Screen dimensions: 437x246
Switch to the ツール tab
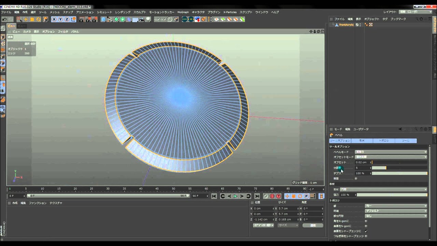coord(406,141)
